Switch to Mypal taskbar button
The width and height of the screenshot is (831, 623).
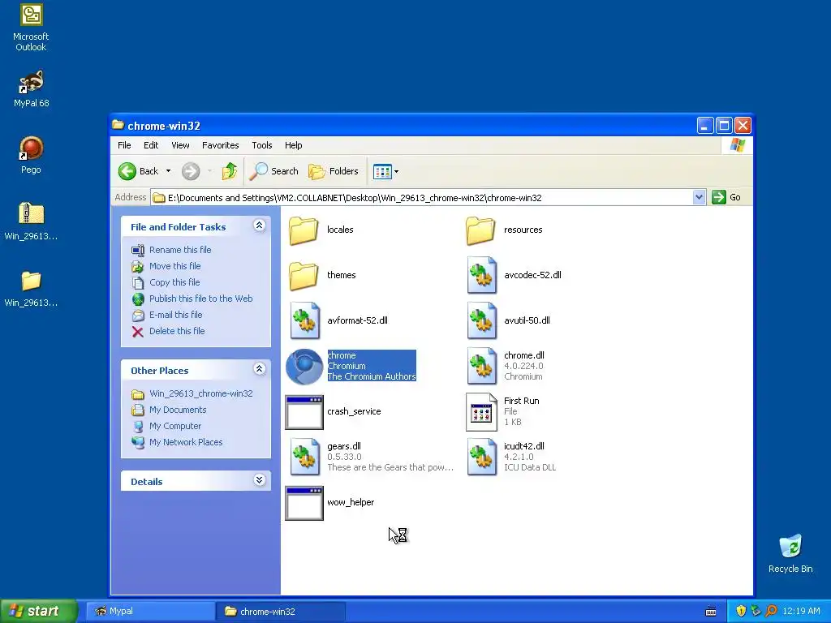(150, 611)
